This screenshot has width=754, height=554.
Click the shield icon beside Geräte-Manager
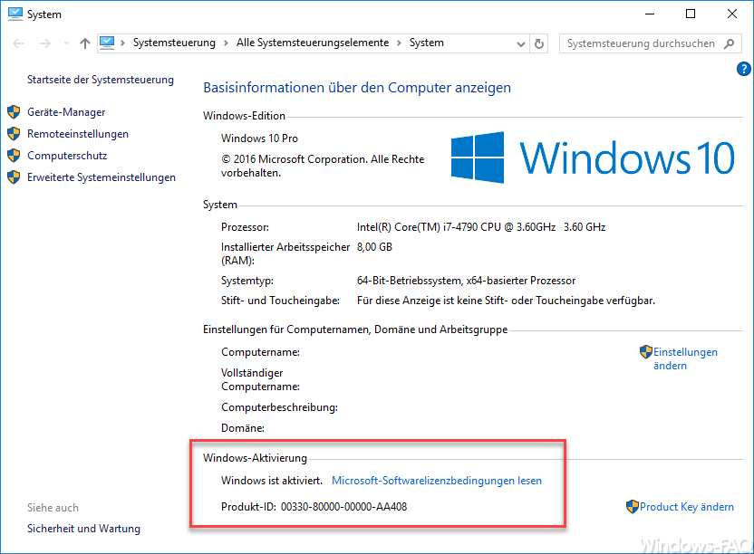click(14, 112)
